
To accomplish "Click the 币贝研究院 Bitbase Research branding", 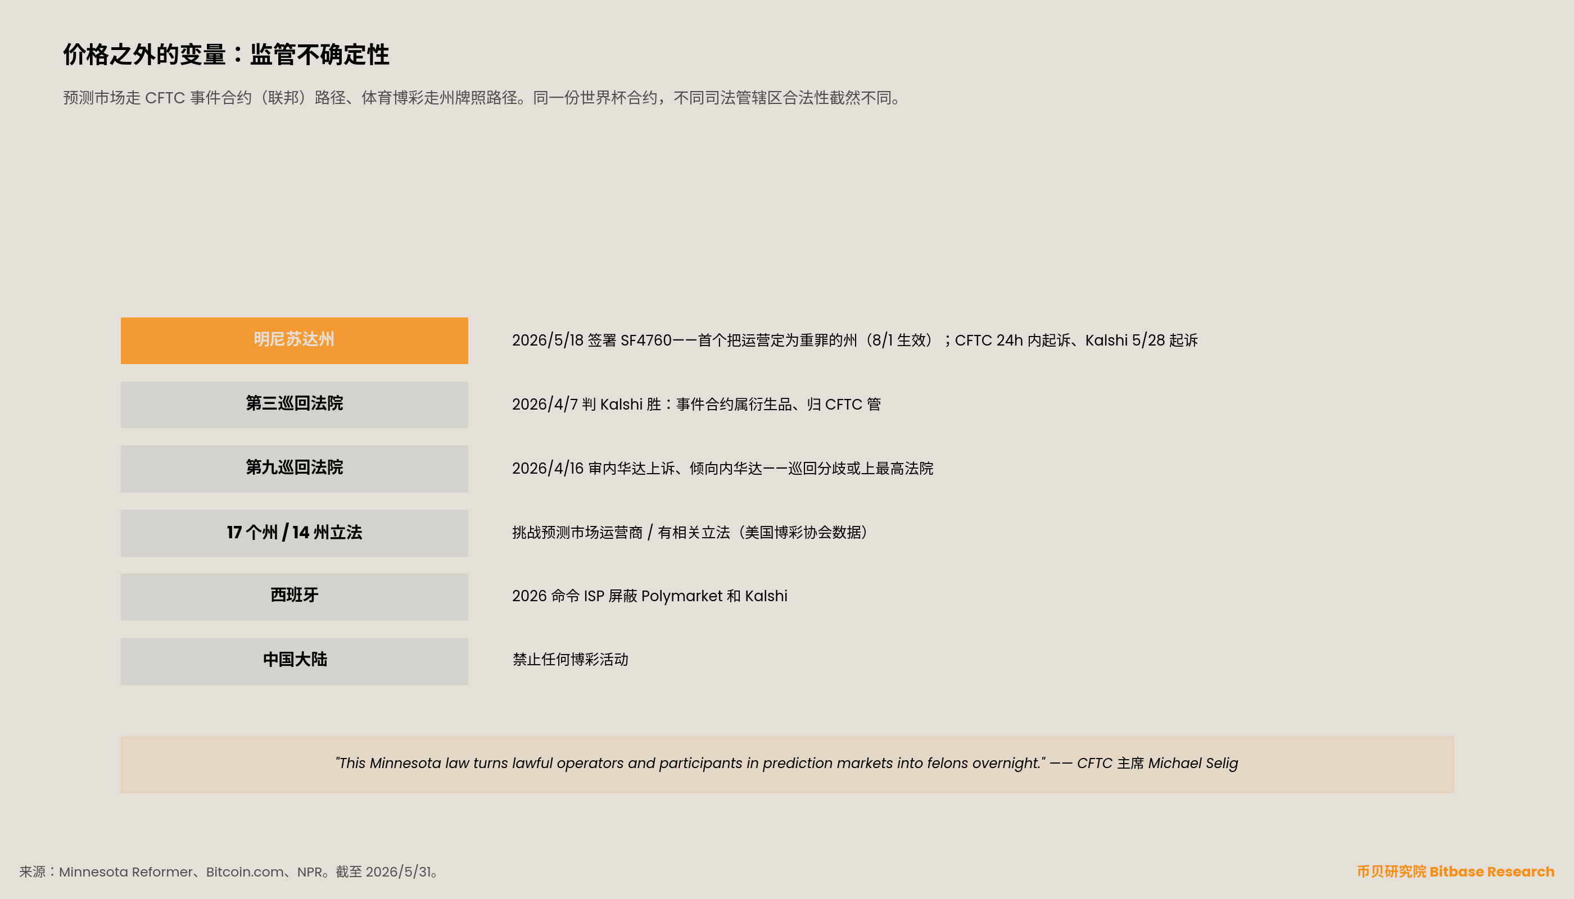I will click(x=1455, y=872).
